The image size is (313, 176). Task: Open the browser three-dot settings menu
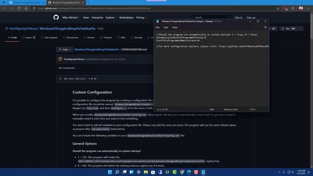[x=309, y=8]
